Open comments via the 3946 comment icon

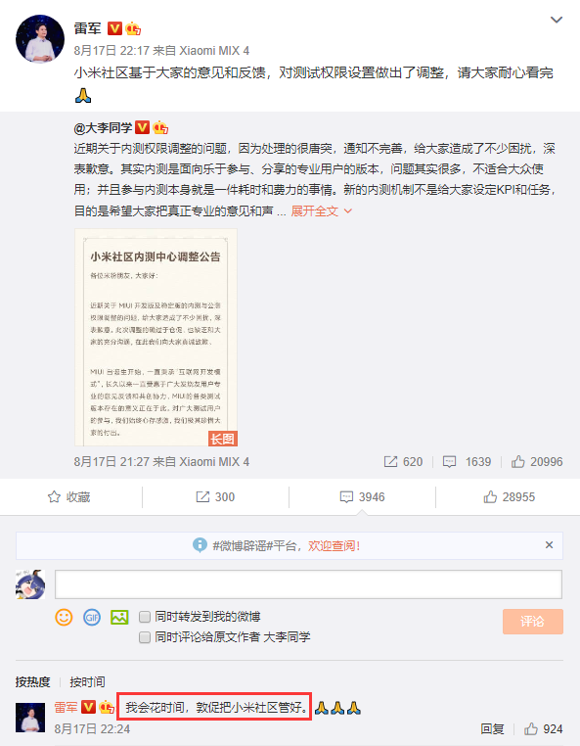coord(346,497)
